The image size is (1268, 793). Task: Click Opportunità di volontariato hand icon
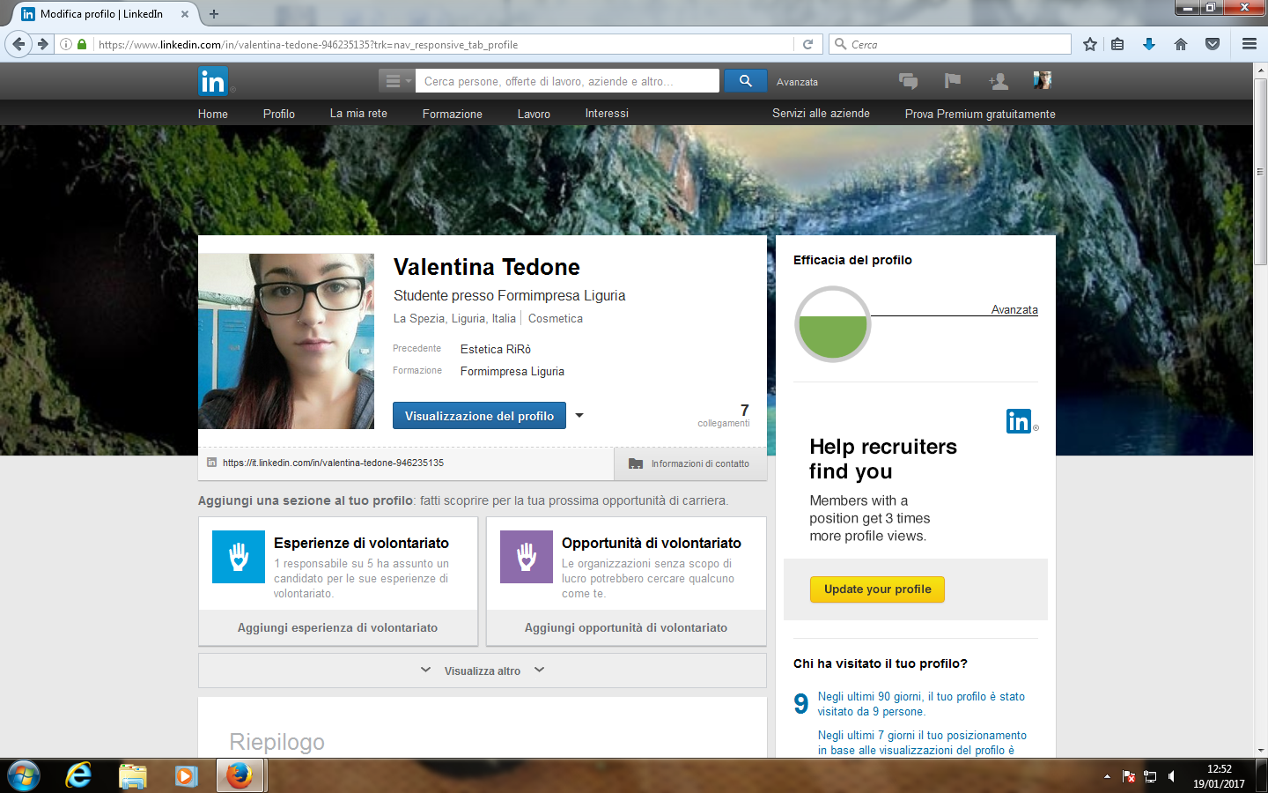click(527, 557)
